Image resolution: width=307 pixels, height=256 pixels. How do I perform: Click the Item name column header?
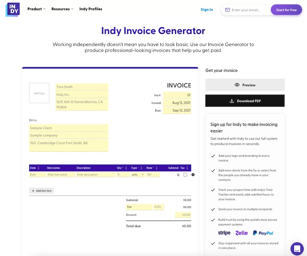pos(53,168)
